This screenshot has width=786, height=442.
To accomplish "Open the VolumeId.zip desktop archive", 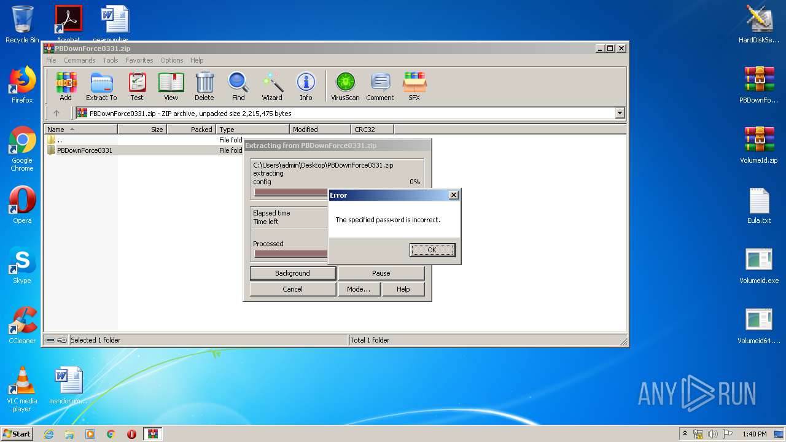I will pos(759,145).
